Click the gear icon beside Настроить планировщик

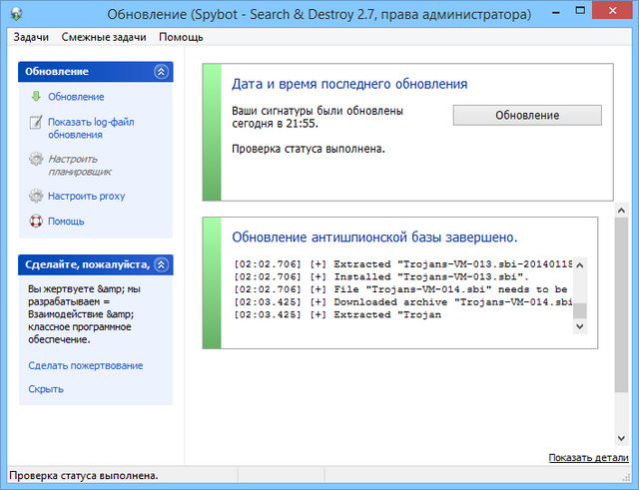pyautogui.click(x=36, y=160)
